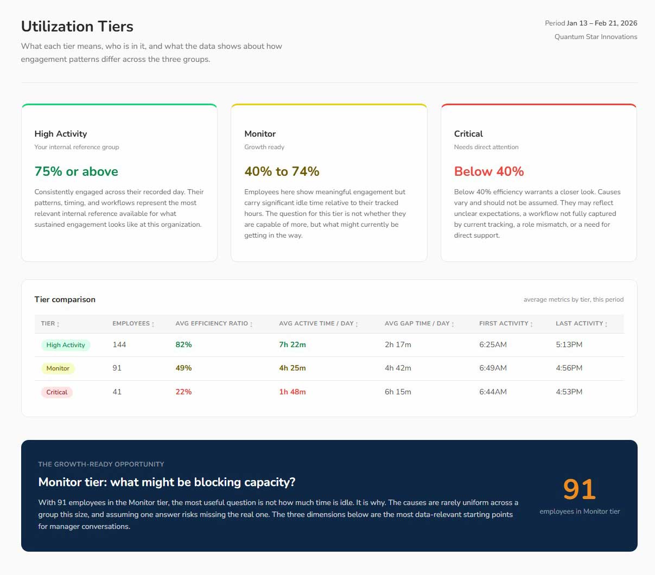655x575 pixels.
Task: Open the High Activity tier card
Action: (119, 183)
